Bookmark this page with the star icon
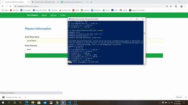 (171, 6)
